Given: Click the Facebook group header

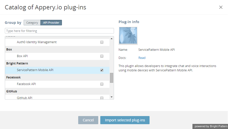Looking at the screenshot, I should pyautogui.click(x=57, y=77).
